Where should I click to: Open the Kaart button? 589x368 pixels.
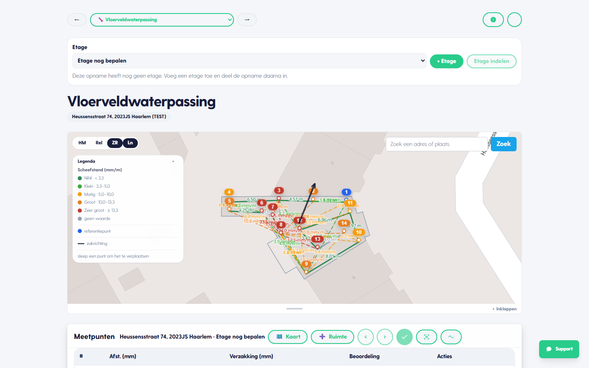(x=288, y=337)
